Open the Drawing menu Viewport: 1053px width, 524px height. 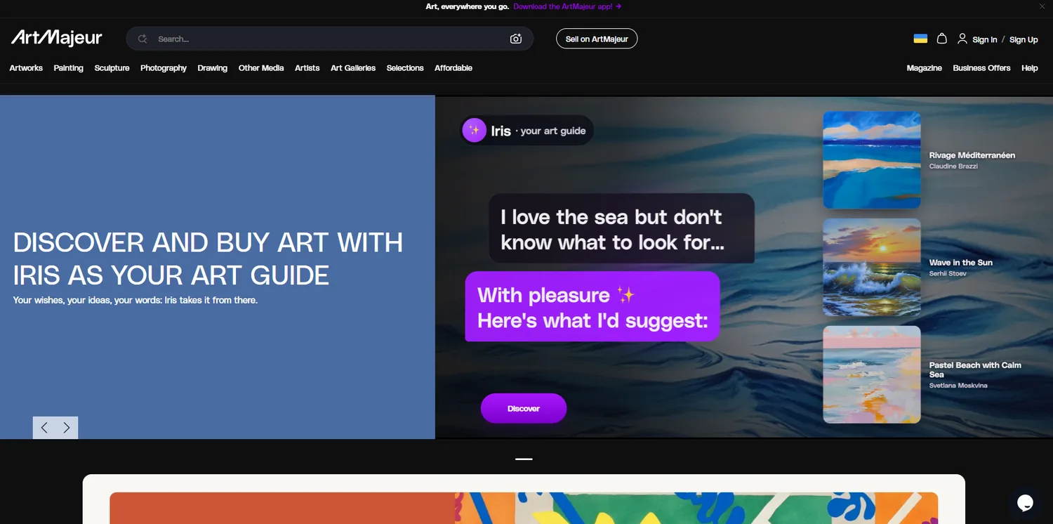click(213, 68)
